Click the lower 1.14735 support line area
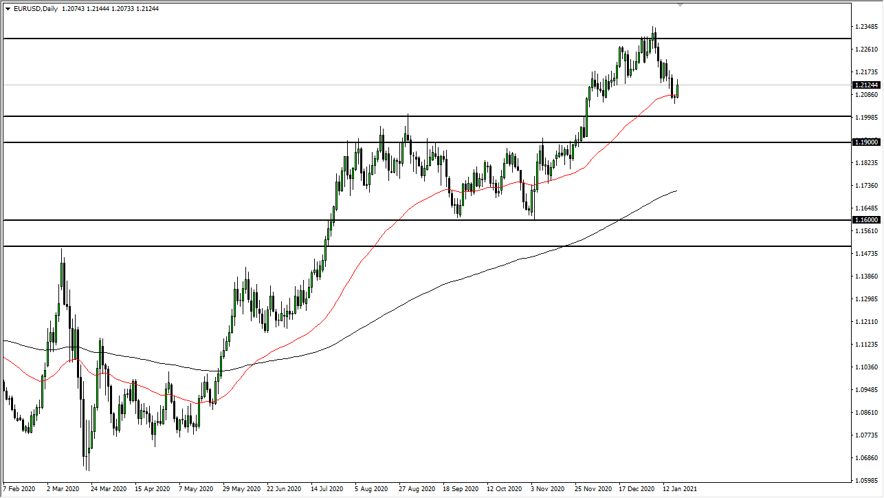 [412, 246]
